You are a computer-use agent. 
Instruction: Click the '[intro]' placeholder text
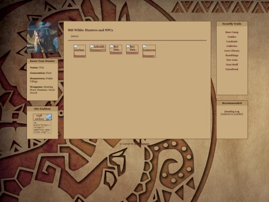click(75, 36)
